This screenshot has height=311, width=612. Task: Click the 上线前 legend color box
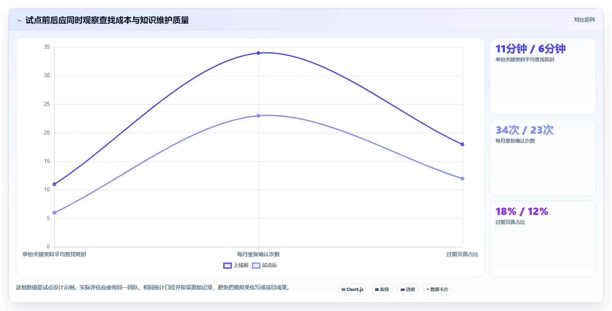click(228, 265)
